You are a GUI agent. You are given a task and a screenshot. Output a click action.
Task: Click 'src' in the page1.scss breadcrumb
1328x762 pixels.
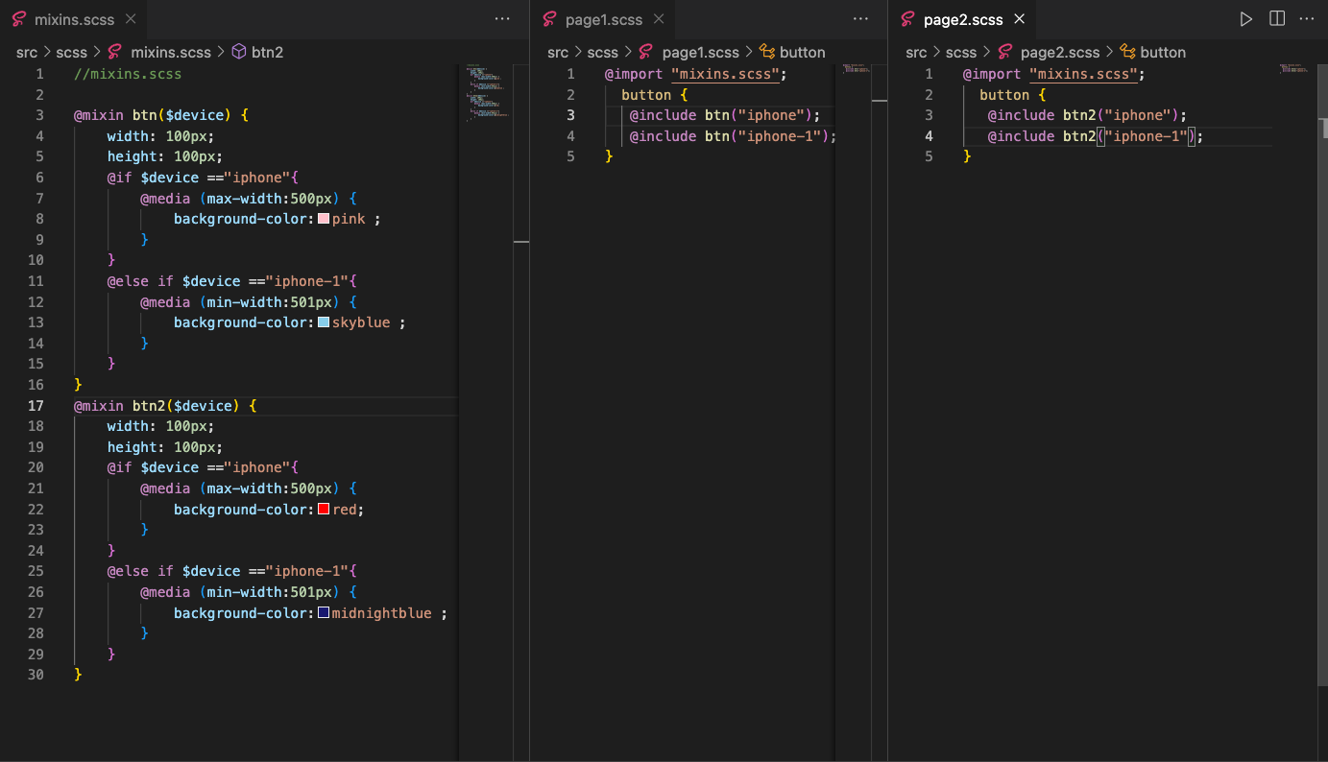pos(558,53)
